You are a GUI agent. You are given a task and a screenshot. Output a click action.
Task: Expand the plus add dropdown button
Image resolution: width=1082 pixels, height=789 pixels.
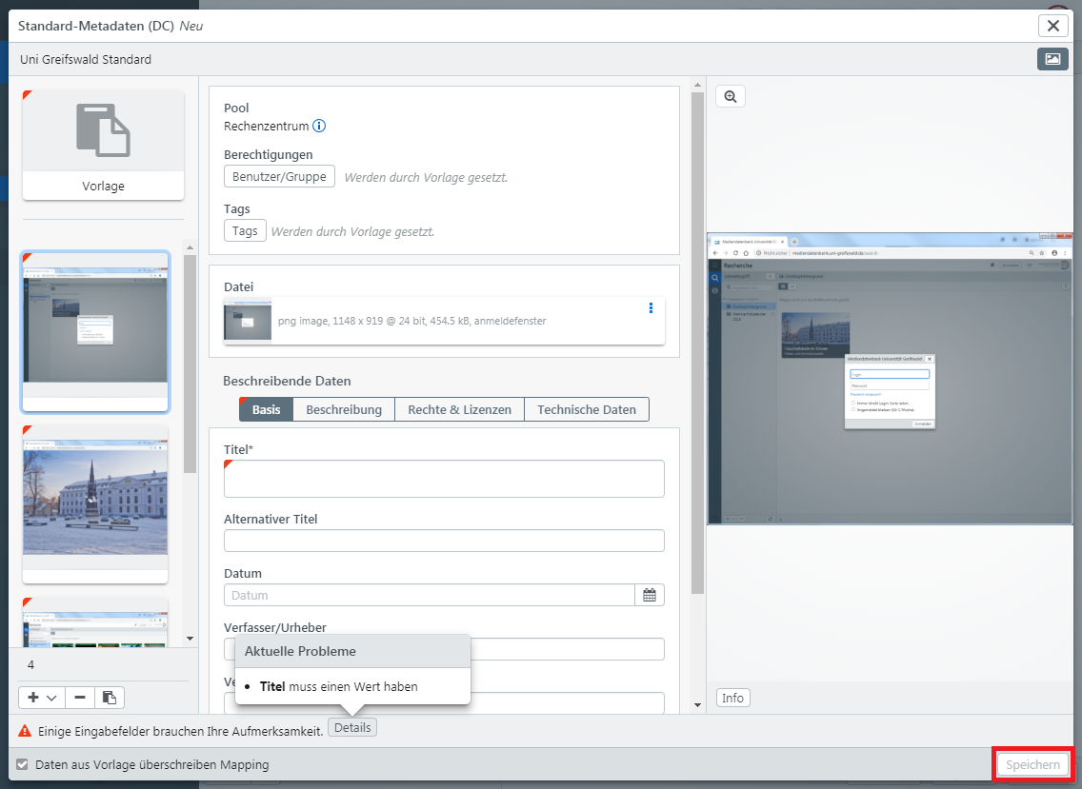coord(42,698)
